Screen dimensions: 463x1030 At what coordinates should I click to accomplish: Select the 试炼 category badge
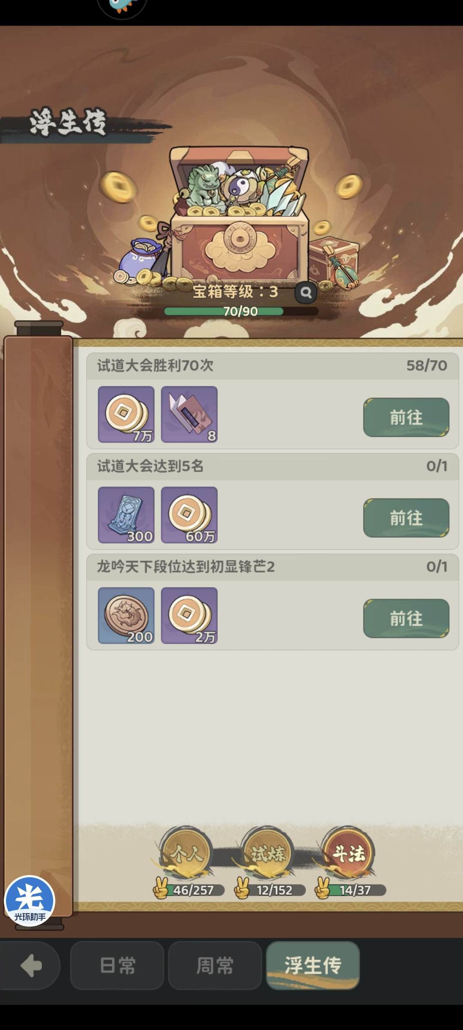[x=267, y=853]
